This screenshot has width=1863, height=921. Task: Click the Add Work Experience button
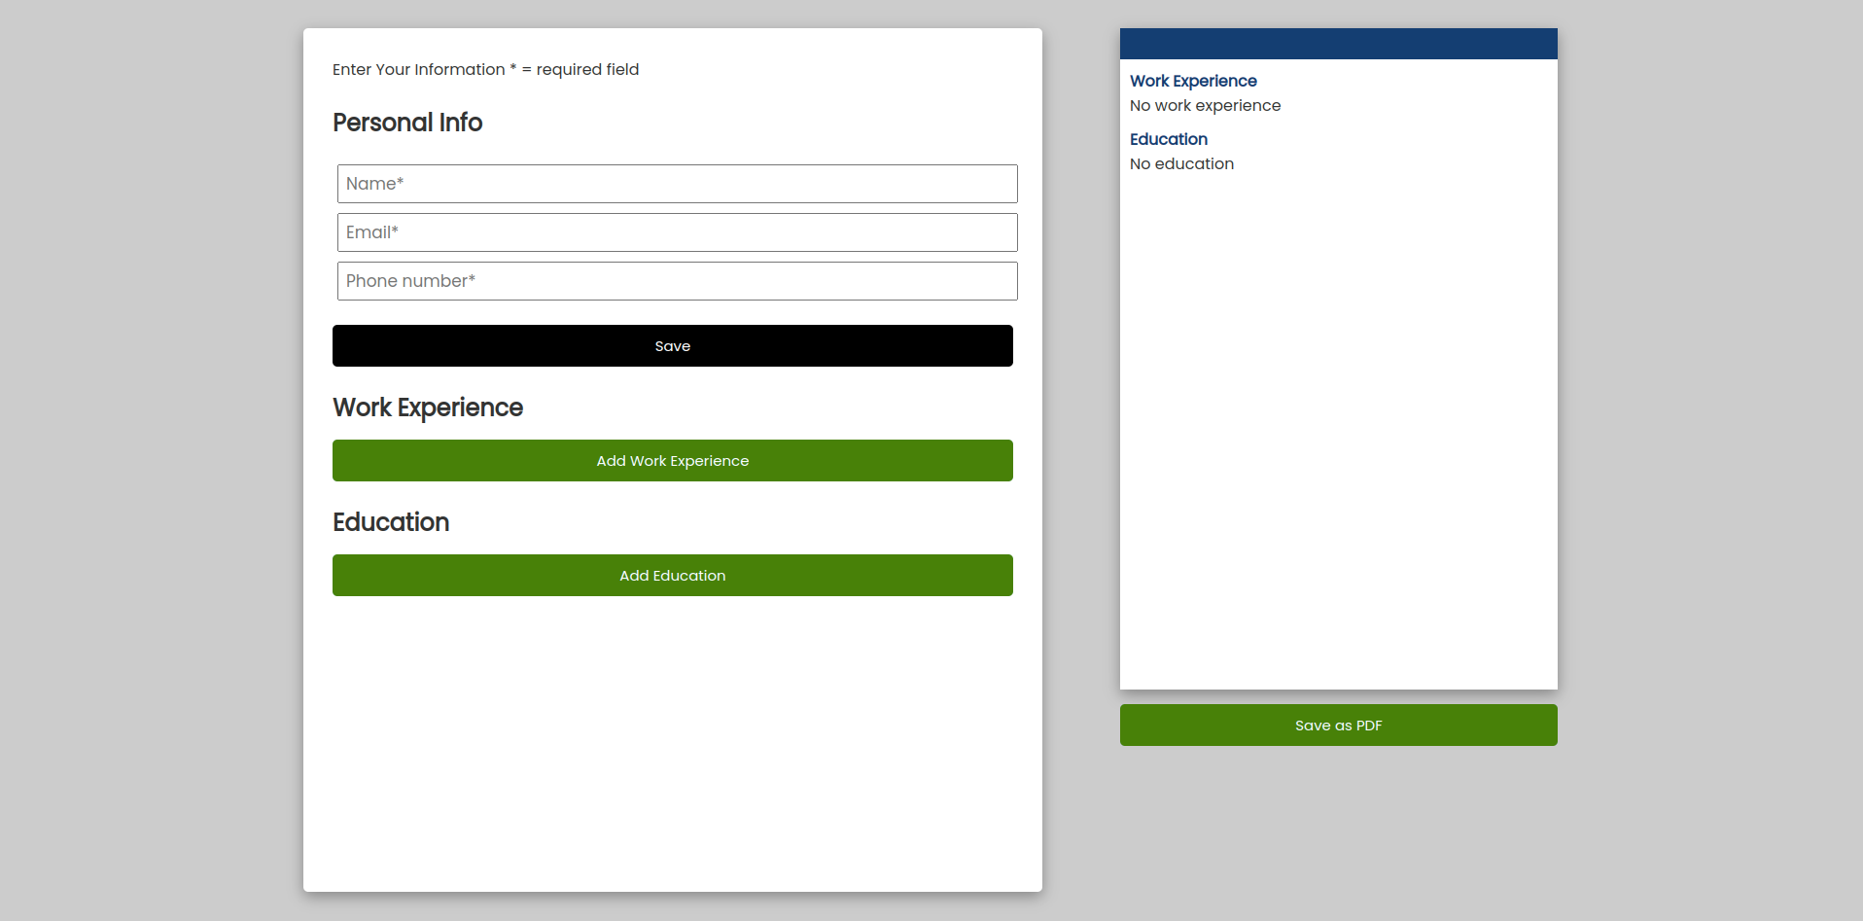[672, 461]
